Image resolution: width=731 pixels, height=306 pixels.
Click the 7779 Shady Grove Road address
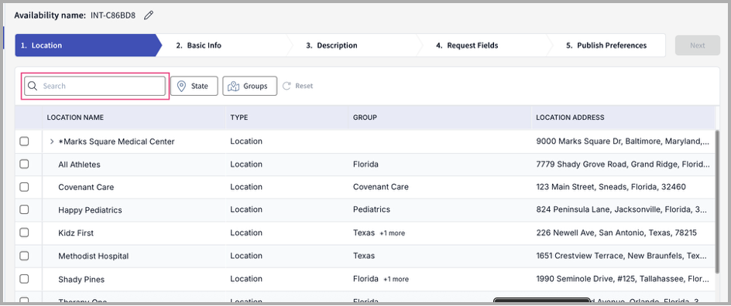click(623, 164)
